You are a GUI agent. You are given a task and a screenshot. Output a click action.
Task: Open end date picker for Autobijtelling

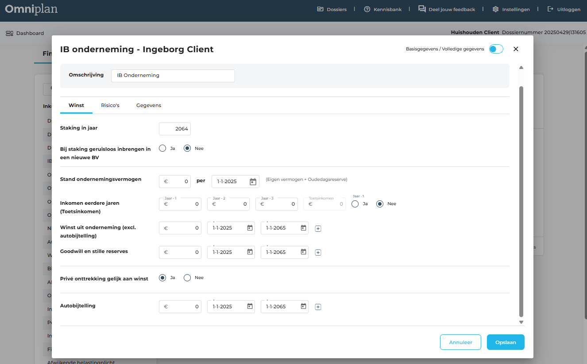click(303, 307)
